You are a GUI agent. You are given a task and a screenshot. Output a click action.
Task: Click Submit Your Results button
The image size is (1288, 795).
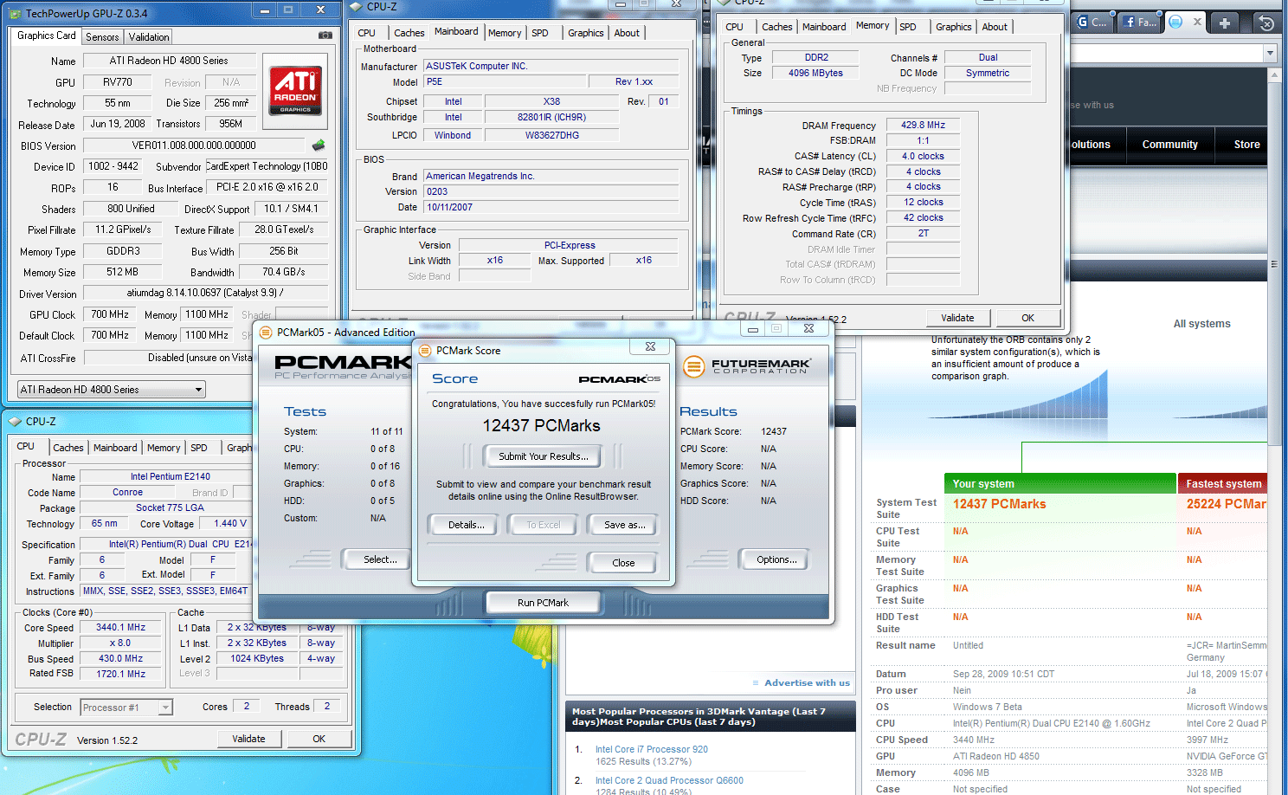coord(544,456)
